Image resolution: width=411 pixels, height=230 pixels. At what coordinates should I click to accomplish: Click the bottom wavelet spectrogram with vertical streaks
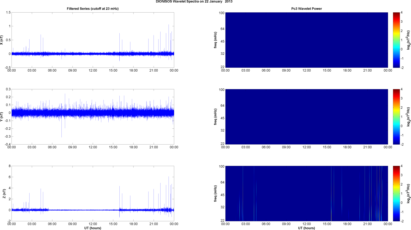click(306, 193)
